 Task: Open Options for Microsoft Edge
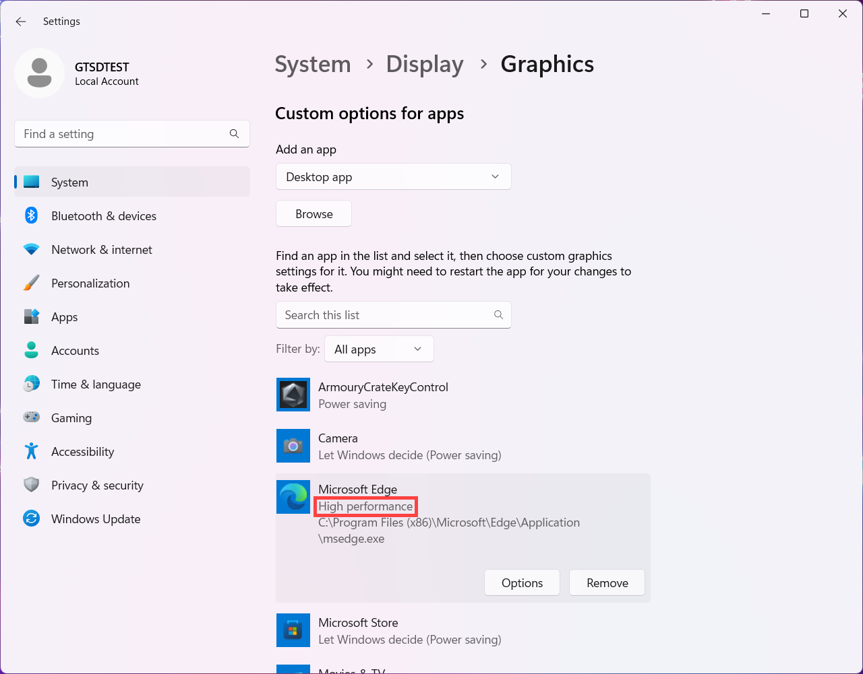[522, 583]
